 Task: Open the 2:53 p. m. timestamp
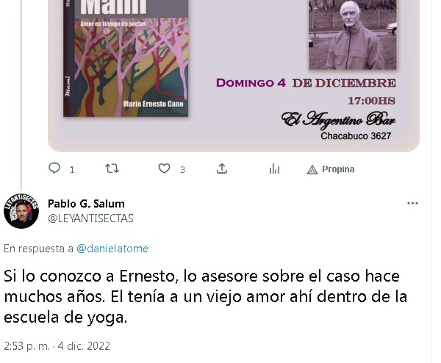27,346
